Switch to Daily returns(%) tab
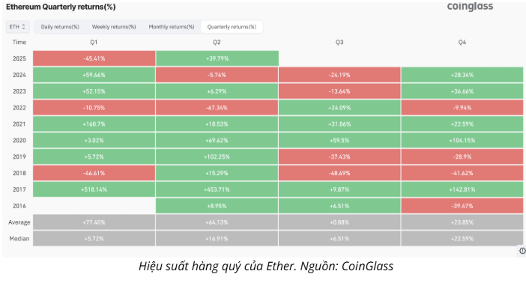The width and height of the screenshot is (526, 283). (x=60, y=27)
